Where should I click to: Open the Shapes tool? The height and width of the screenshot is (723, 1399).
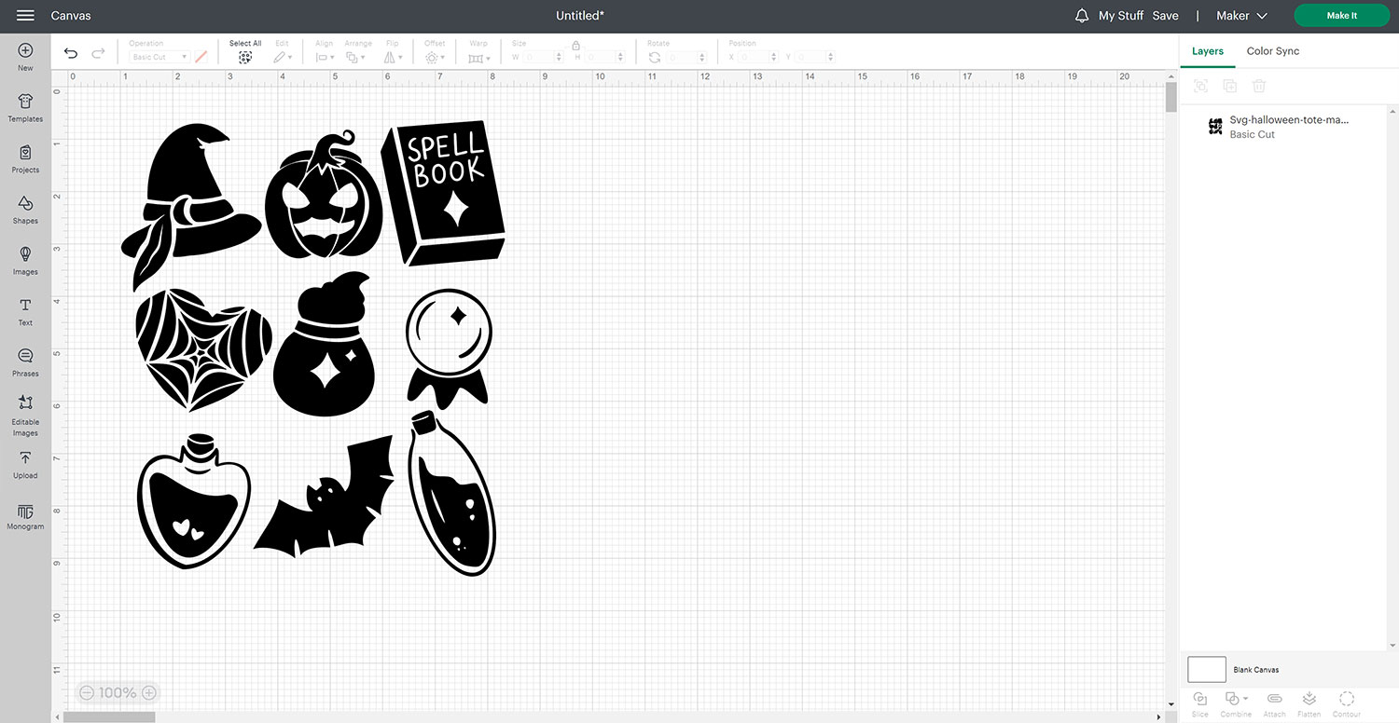click(x=25, y=209)
